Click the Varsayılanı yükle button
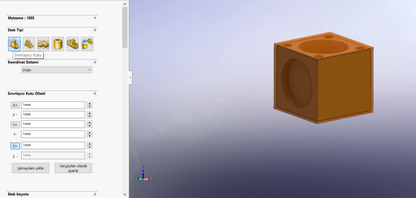Image resolution: width=416 pixels, height=198 pixels. tap(30, 168)
